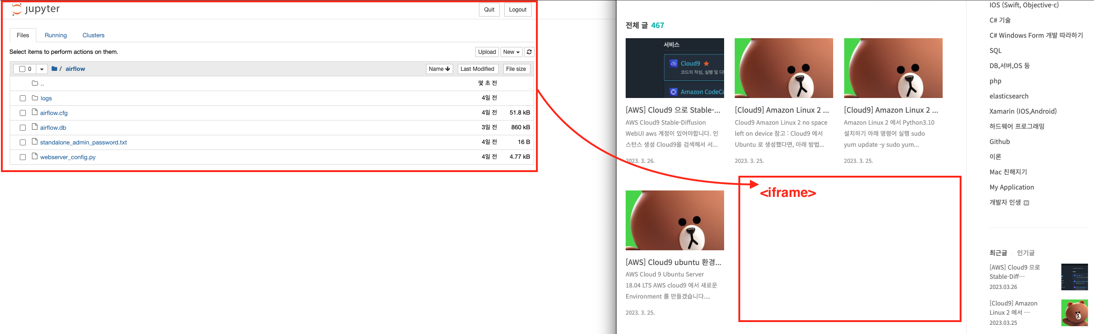
Task: Switch to the Running tab
Action: point(56,35)
